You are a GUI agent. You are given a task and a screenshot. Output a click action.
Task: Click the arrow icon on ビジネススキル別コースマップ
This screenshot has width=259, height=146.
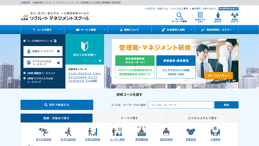click(58, 63)
